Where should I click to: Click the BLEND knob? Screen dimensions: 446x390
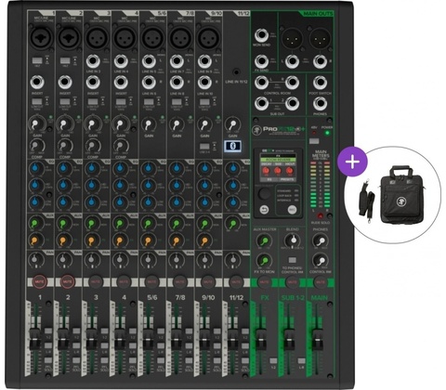click(x=292, y=240)
